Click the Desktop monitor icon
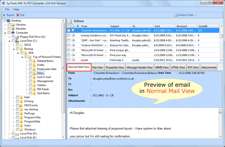This screenshot has height=147, width=225. tap(9, 21)
